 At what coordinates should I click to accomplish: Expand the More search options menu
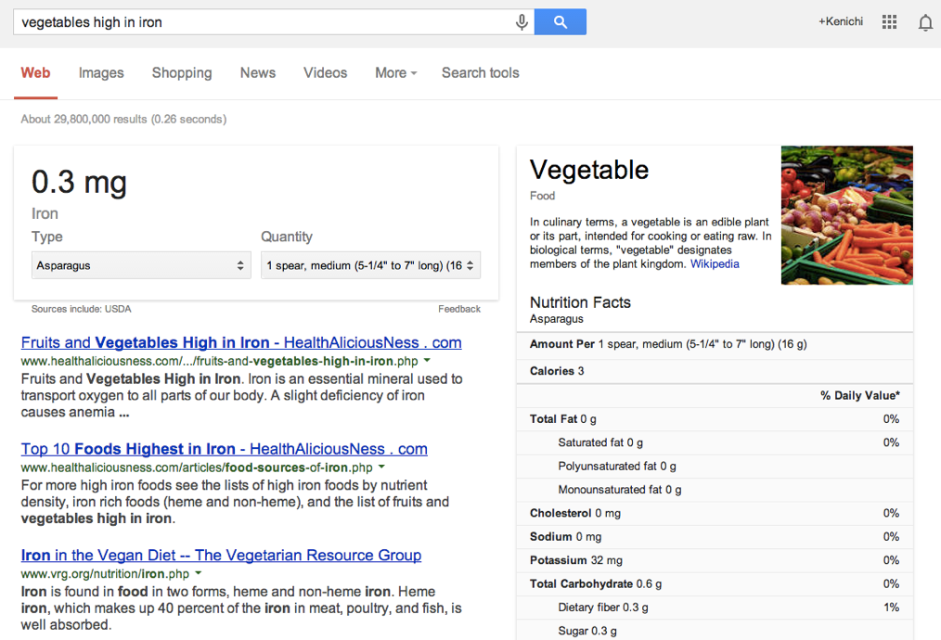(x=395, y=72)
